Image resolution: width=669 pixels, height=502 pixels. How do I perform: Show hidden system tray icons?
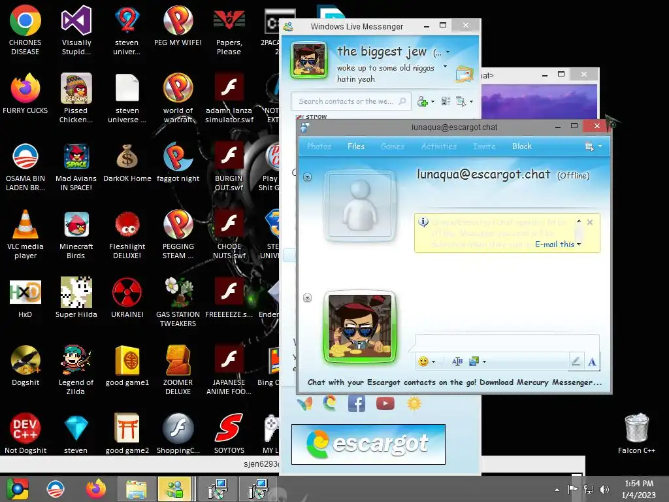pyautogui.click(x=557, y=490)
